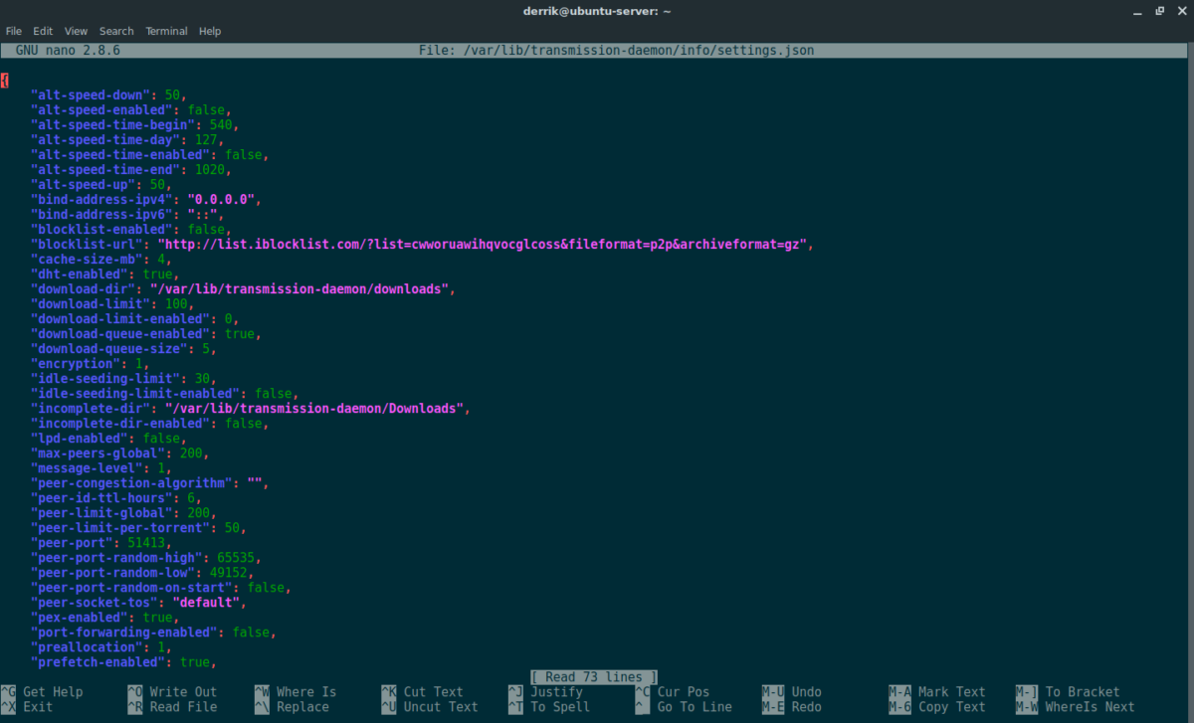Click the "cache-size-mb" key
1194x723 pixels.
(x=86, y=260)
